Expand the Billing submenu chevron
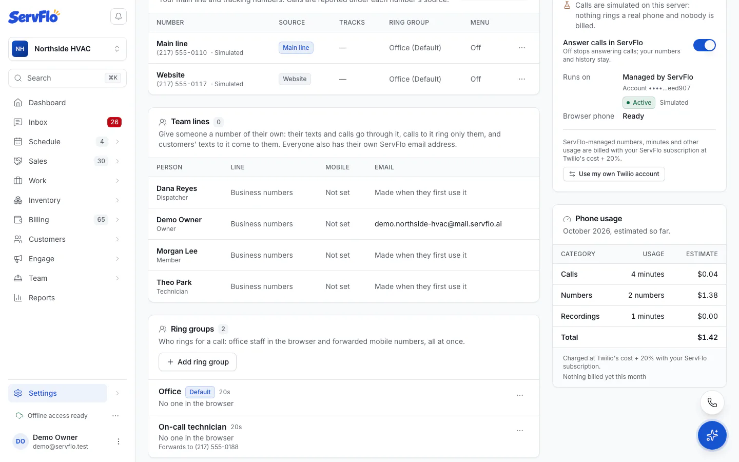Screen dimensions: 739x462 118,220
